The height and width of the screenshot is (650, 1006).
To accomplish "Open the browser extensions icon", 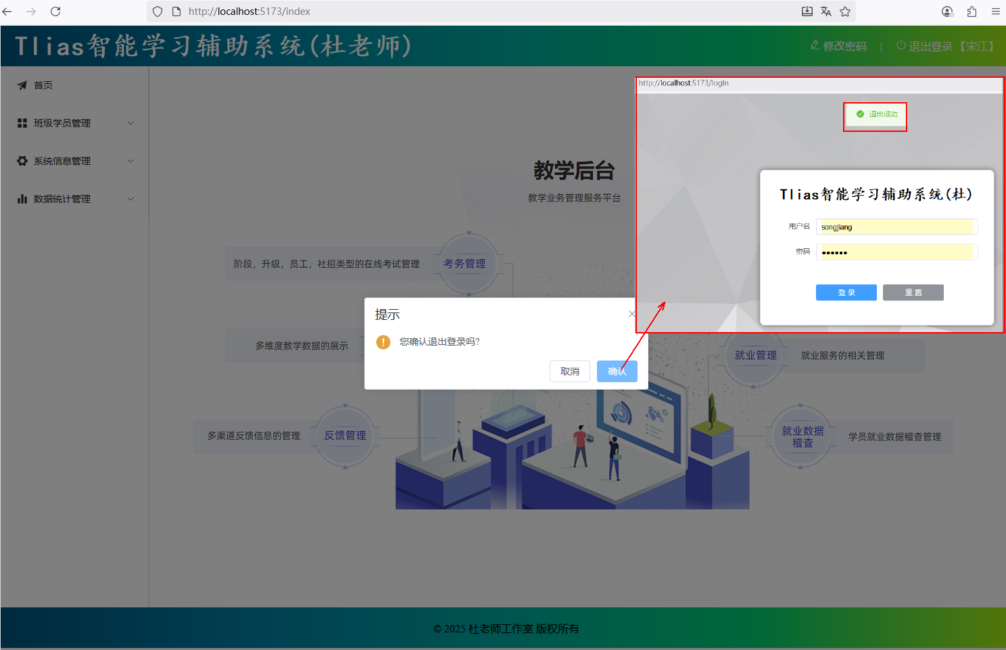I will click(972, 11).
